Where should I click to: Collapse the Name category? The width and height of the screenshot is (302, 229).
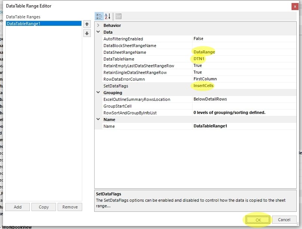tap(98, 120)
